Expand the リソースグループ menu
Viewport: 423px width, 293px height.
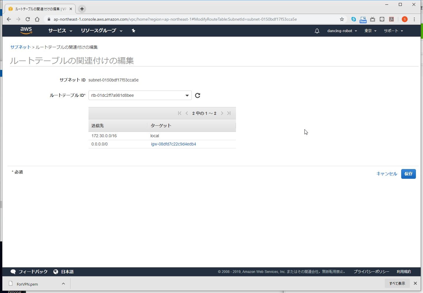[101, 31]
